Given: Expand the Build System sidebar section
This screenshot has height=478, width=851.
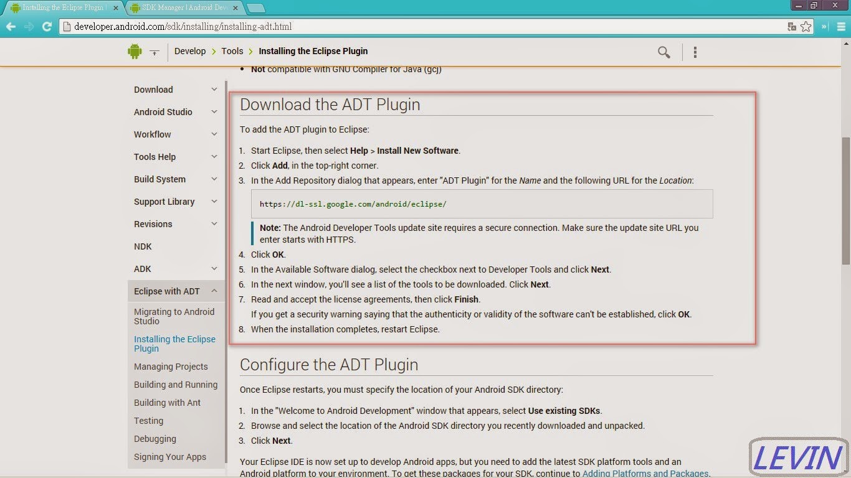Looking at the screenshot, I should pyautogui.click(x=214, y=179).
